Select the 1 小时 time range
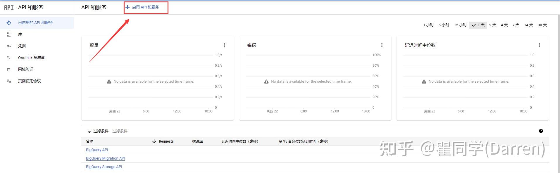560x173 pixels. (428, 25)
